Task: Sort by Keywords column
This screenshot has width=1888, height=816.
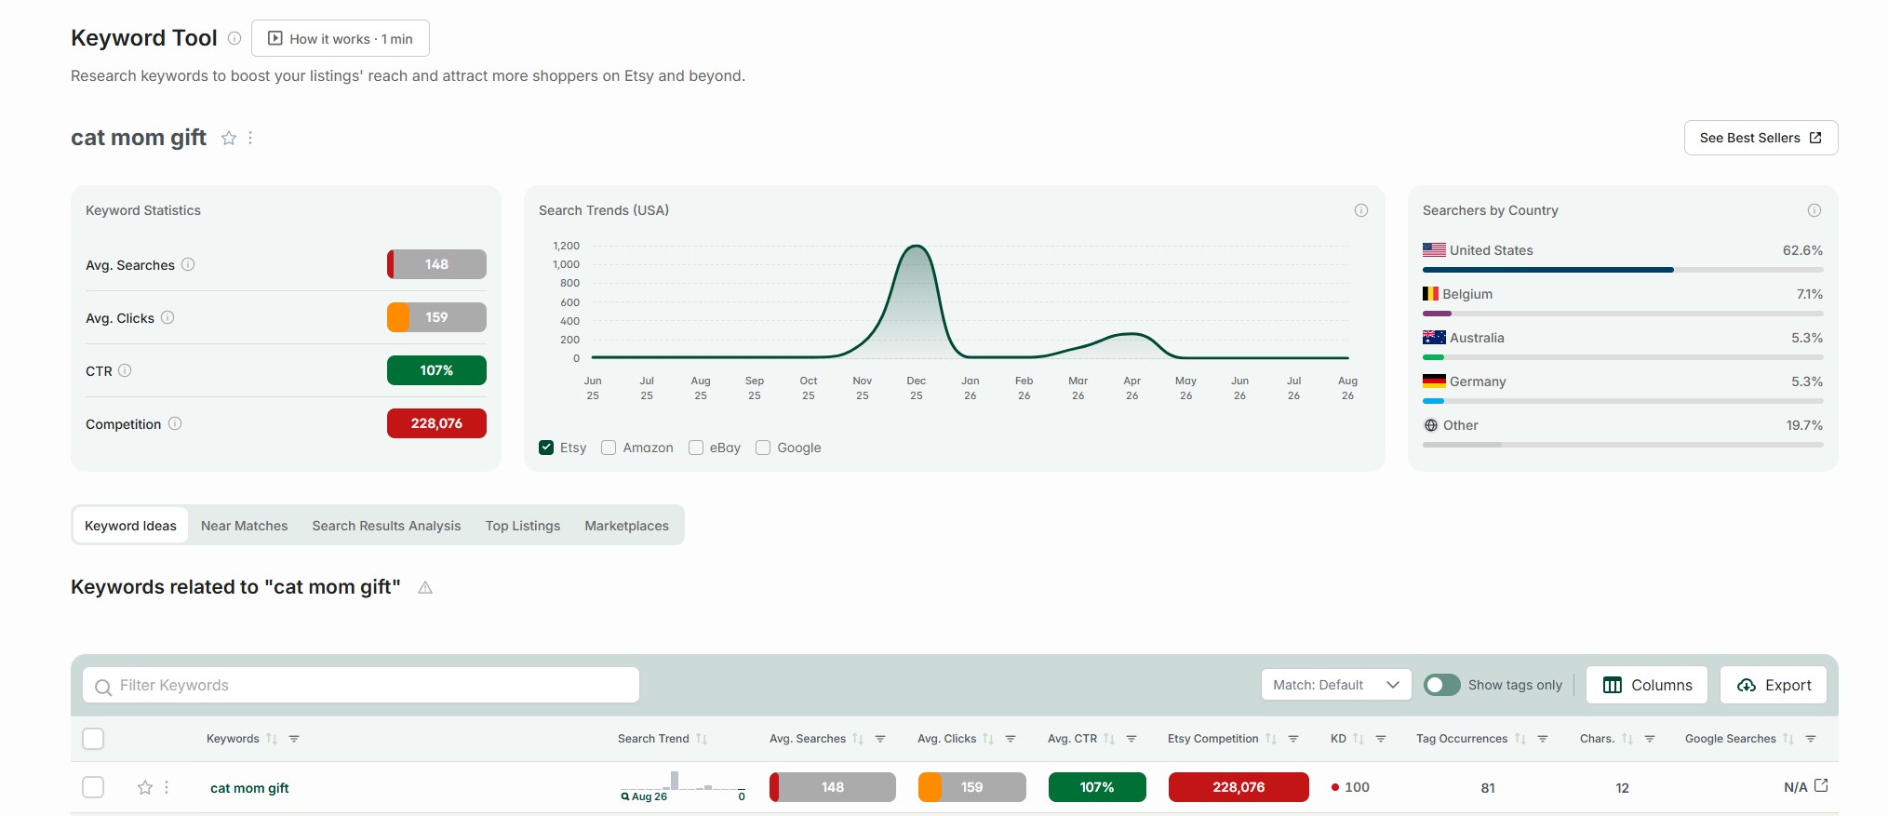Action: (272, 739)
